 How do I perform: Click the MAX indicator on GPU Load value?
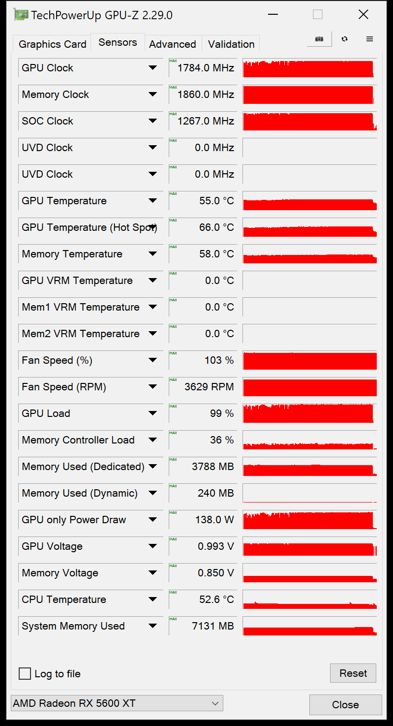(x=173, y=406)
